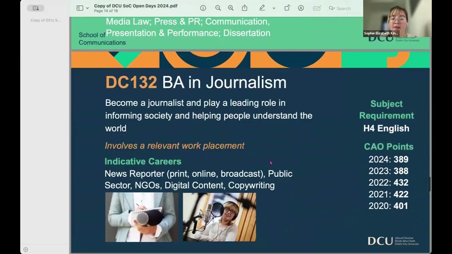Click the 'CAO Points' heading
The height and width of the screenshot is (254, 452).
(x=388, y=146)
